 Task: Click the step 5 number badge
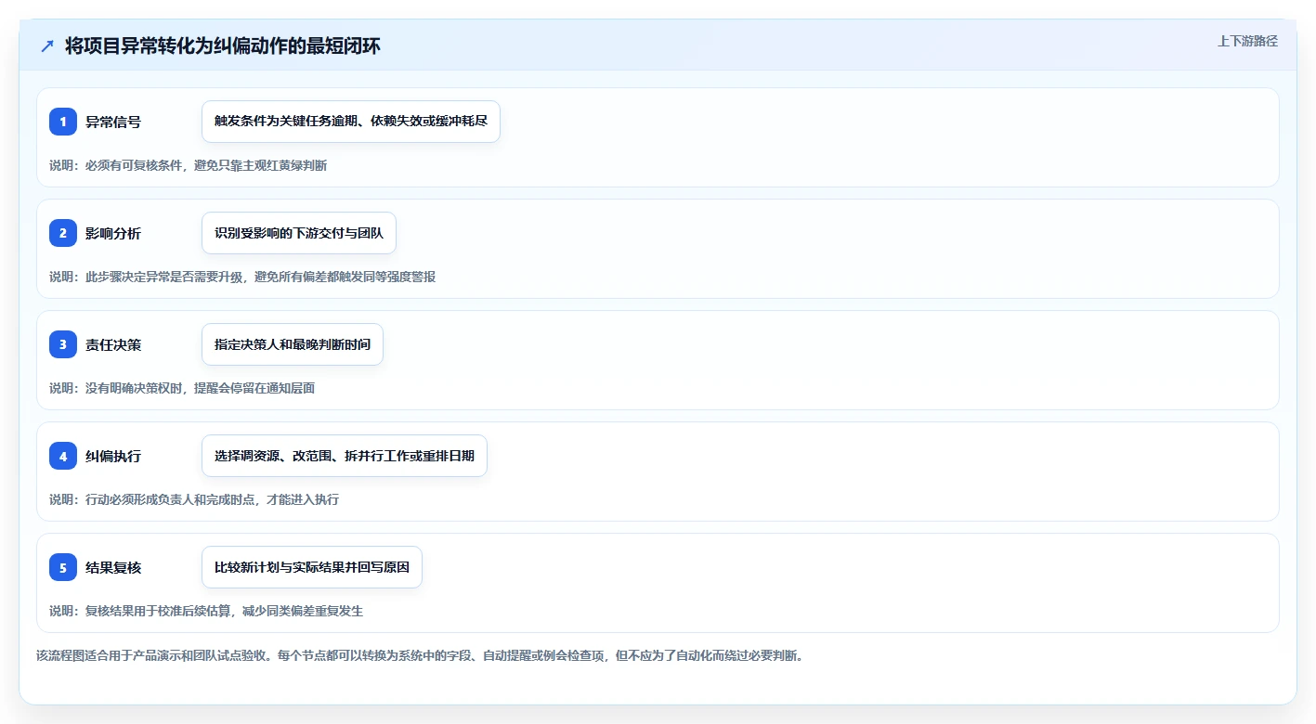(63, 567)
